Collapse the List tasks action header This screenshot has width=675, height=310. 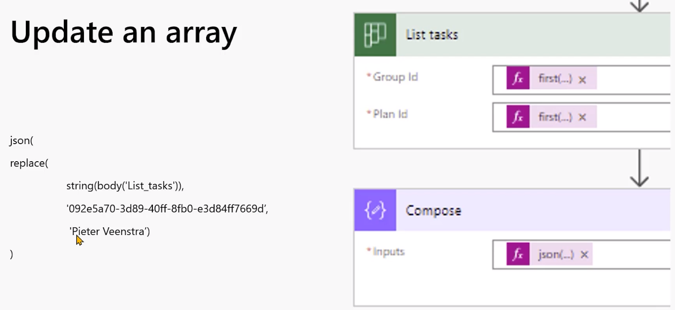pos(533,35)
